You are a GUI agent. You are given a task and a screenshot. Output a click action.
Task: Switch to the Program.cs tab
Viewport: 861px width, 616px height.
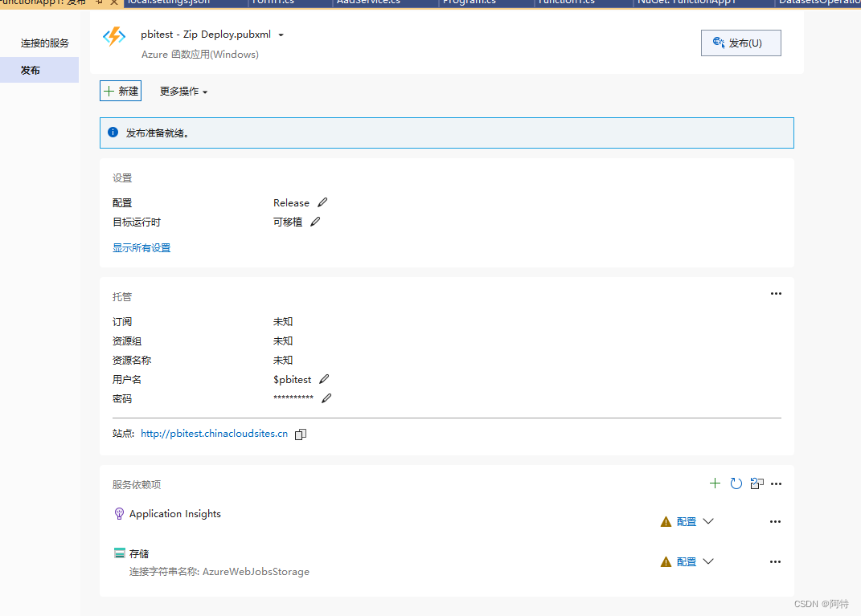click(x=486, y=2)
